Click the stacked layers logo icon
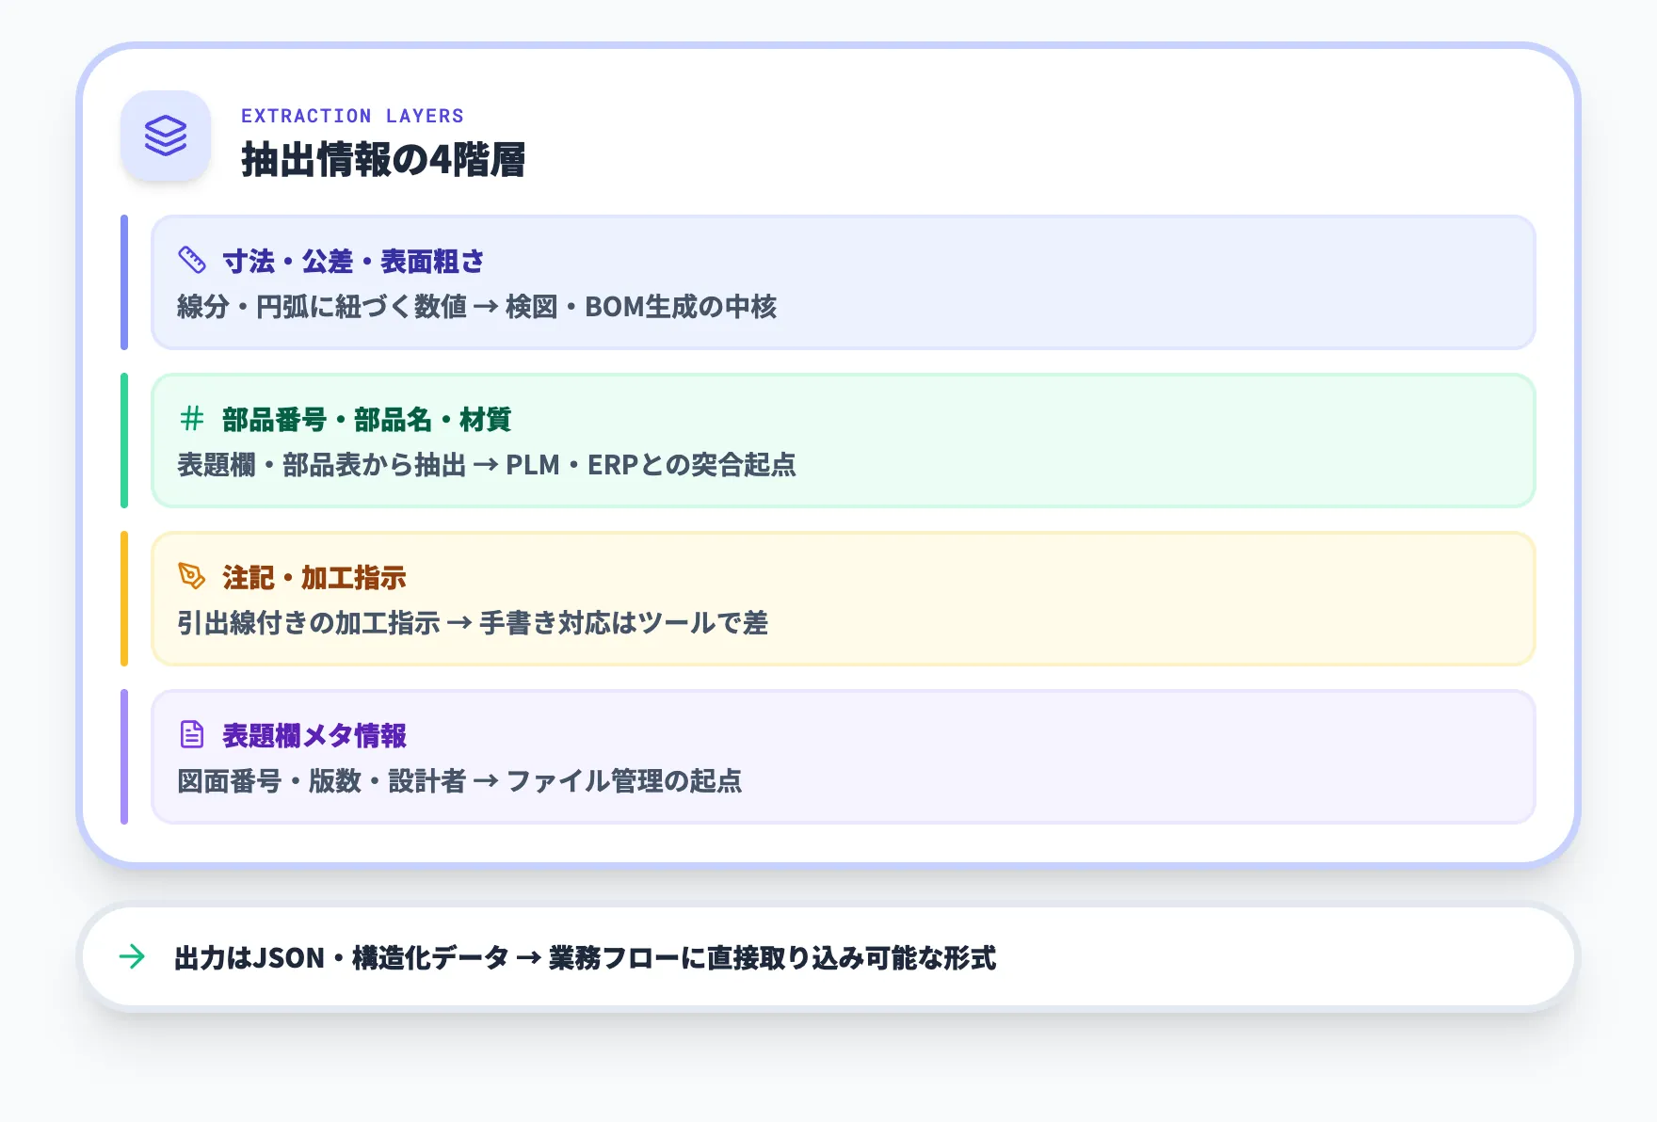The image size is (1657, 1122). 166,138
